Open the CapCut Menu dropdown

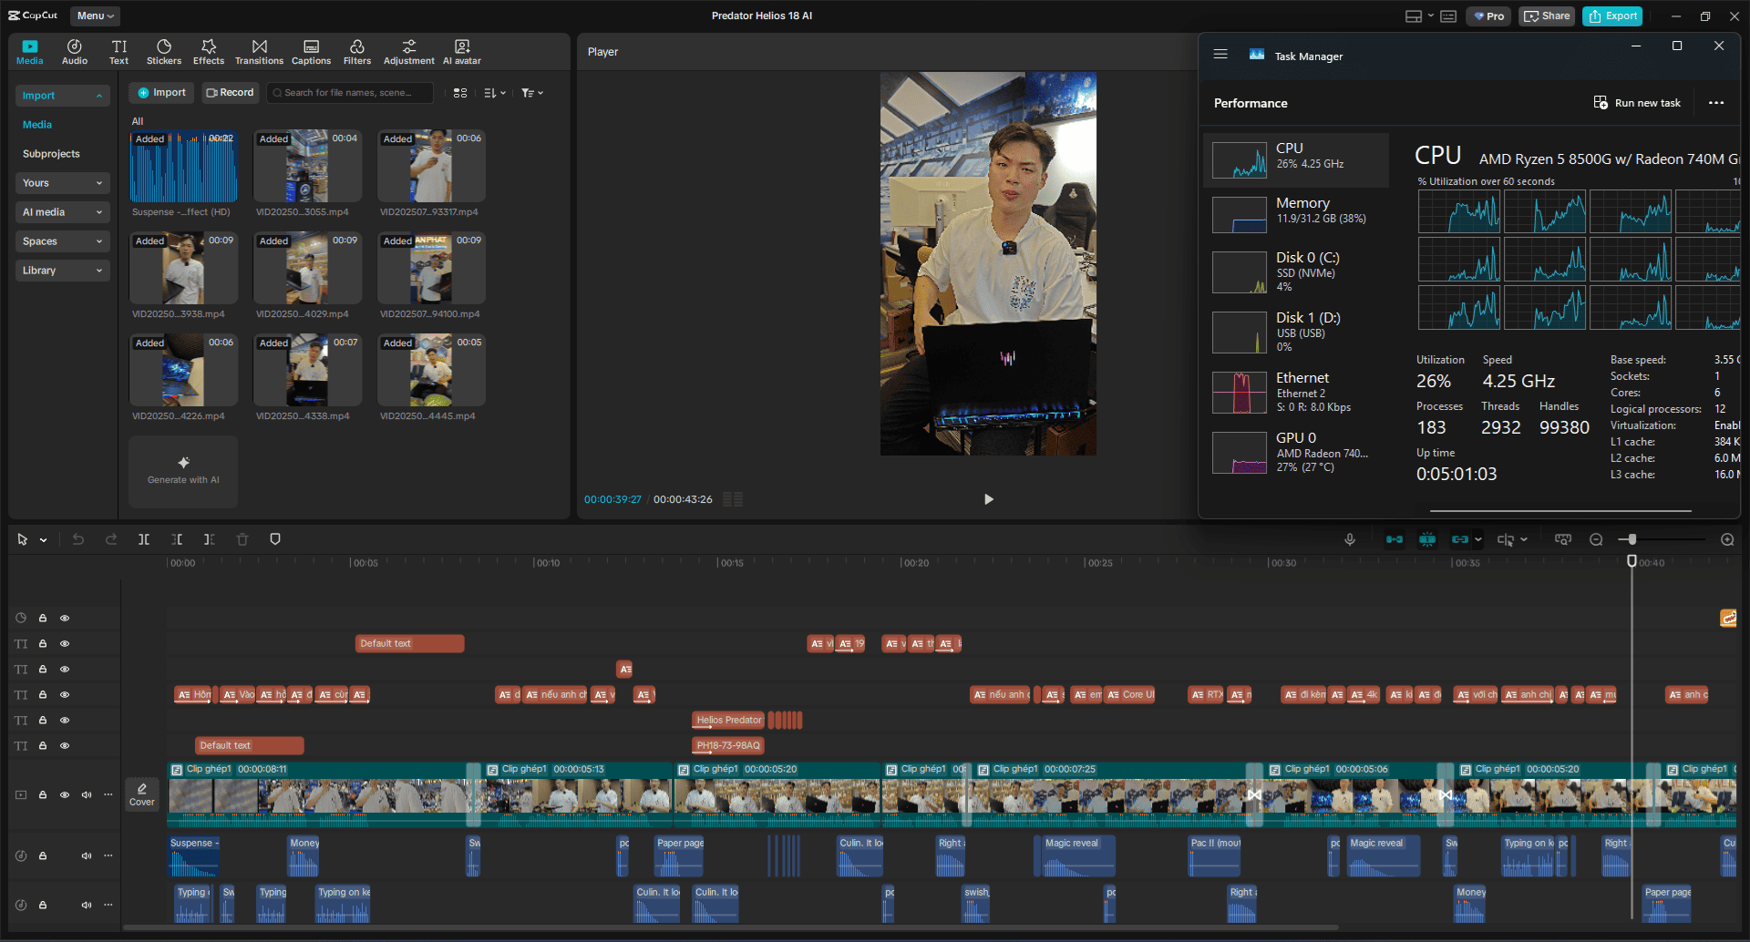point(95,15)
